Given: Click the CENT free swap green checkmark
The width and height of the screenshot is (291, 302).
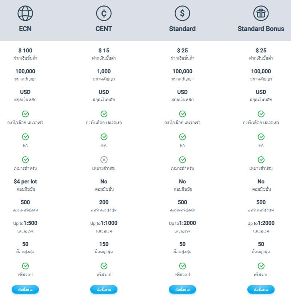Looking at the screenshot, I should click(x=104, y=266).
